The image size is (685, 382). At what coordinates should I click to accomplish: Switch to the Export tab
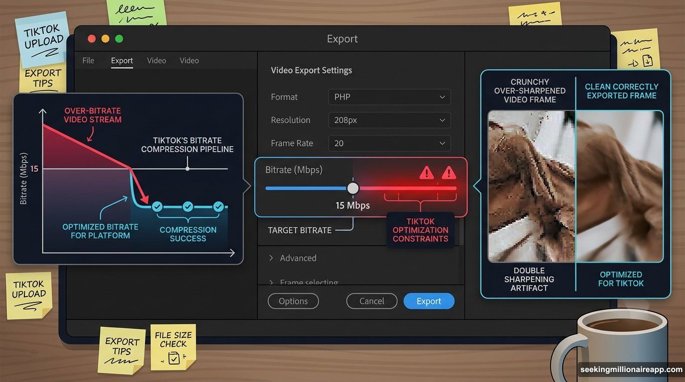pyautogui.click(x=121, y=60)
